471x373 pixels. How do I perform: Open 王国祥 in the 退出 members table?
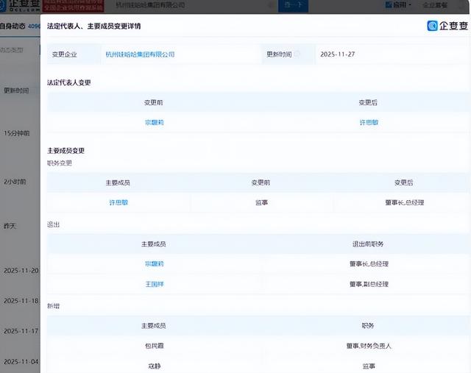click(155, 284)
